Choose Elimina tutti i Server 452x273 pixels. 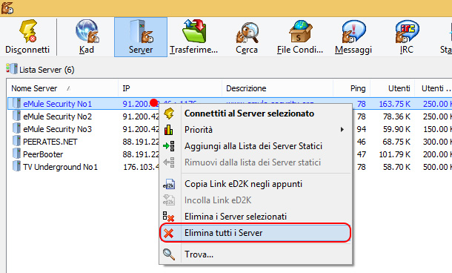256,233
